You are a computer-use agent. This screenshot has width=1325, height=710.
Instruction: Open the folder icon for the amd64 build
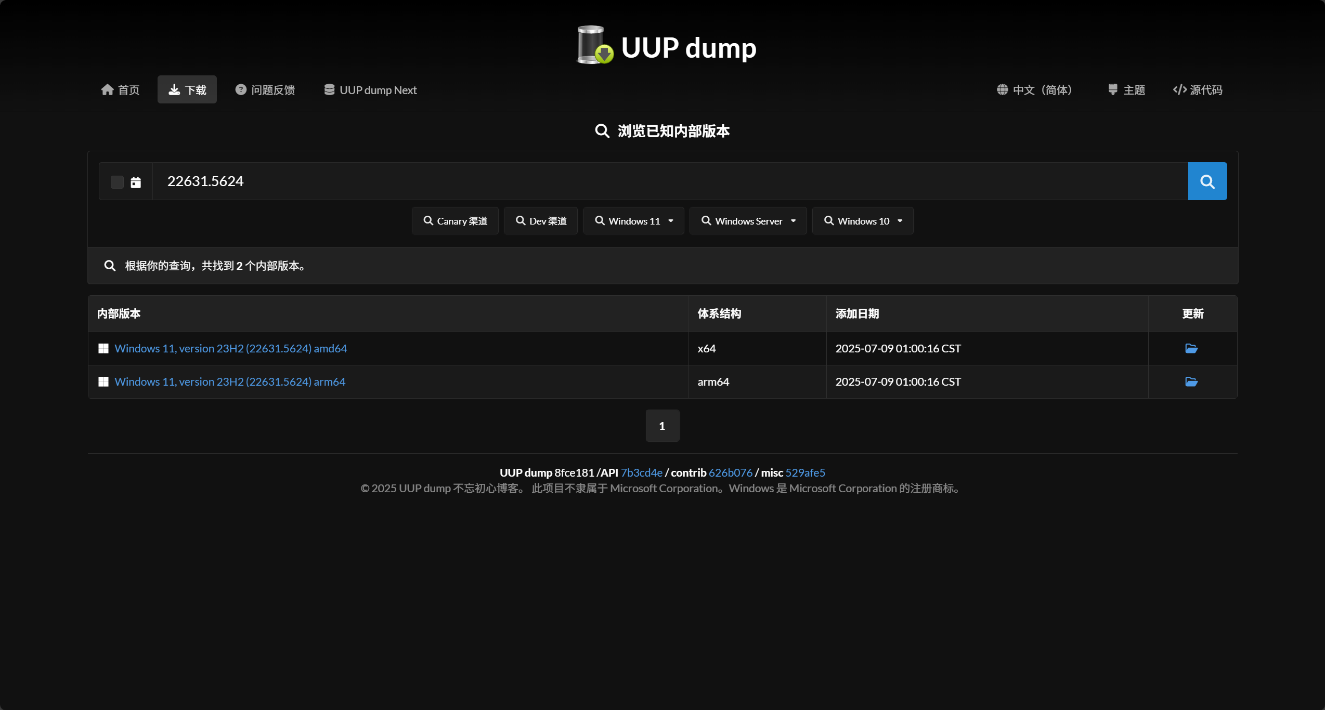[x=1192, y=348]
